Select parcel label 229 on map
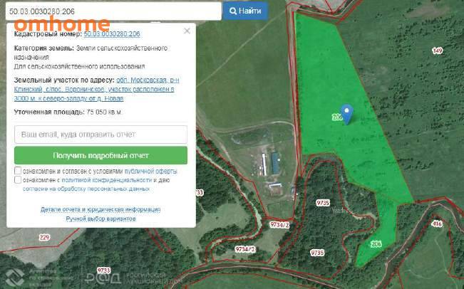This screenshot has width=464, height=289. [x=44, y=237]
